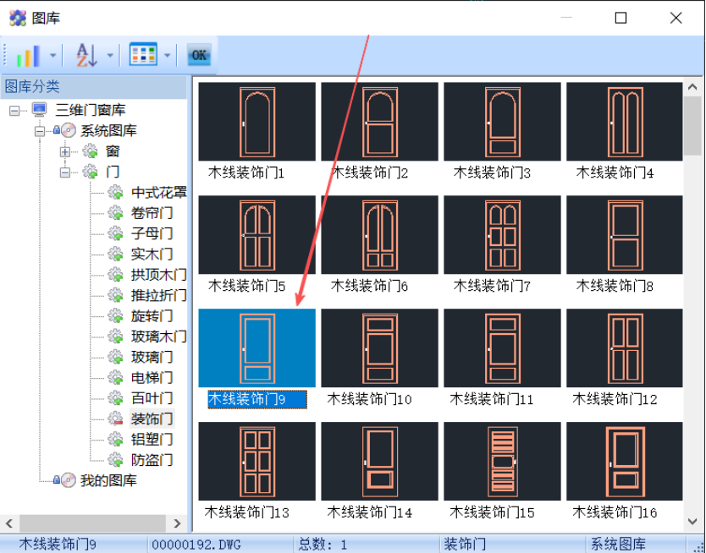Choose the 木线装饰门15 door thumbnail

(x=502, y=461)
